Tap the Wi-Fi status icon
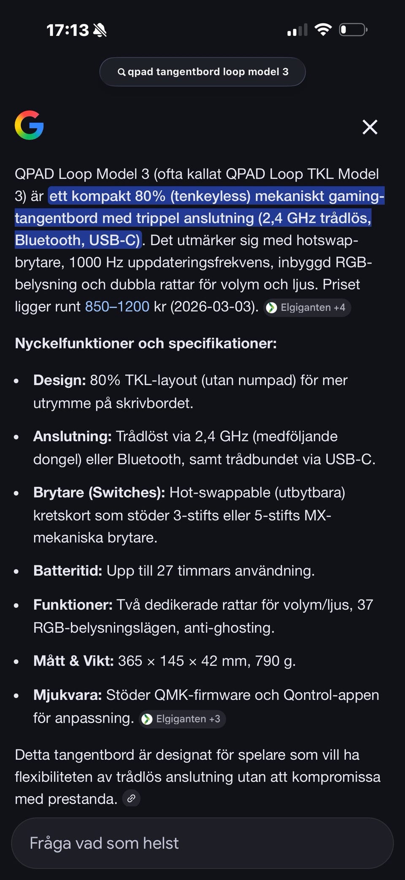Screen dimensions: 405x880 pos(323,30)
